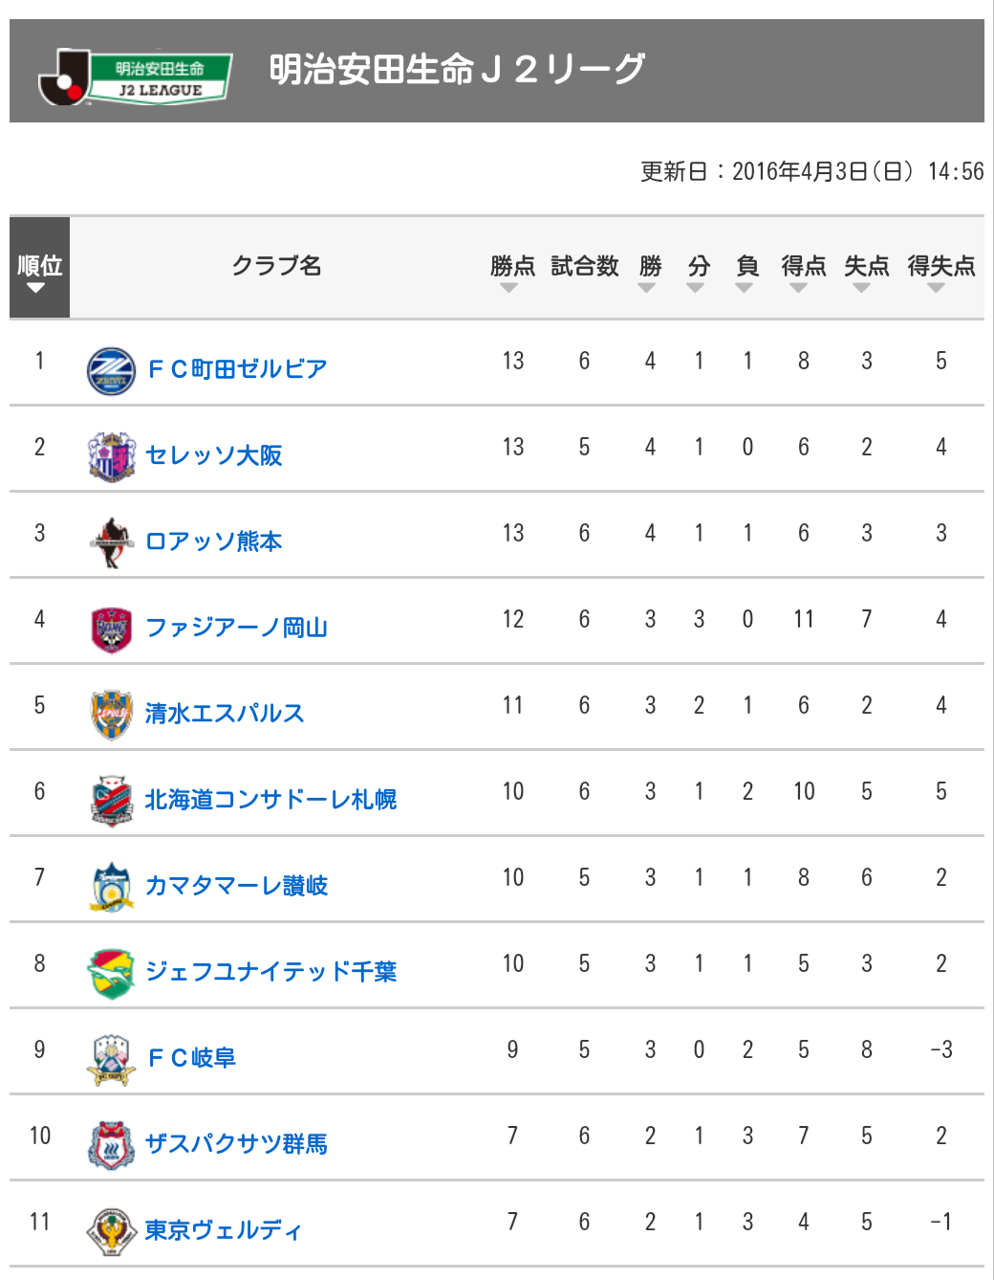The height and width of the screenshot is (1280, 994).
Task: Sort table by 得点 column arrow
Action: tap(799, 288)
